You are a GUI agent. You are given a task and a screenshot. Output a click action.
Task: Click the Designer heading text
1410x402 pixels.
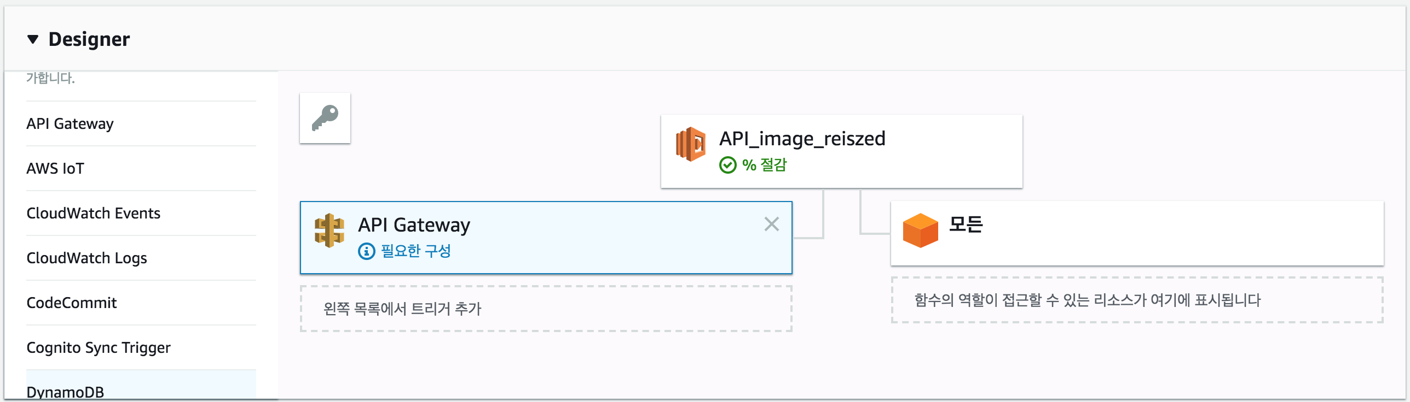click(x=89, y=39)
